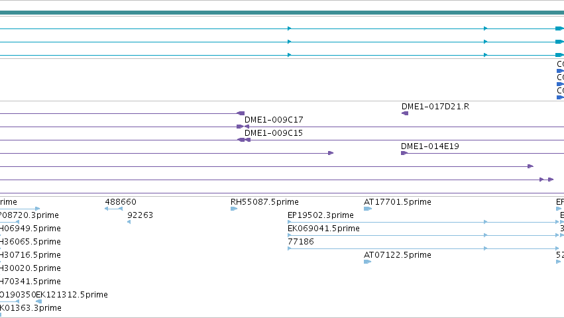
Task: Click the AT07122.5prime label
Action: pyautogui.click(x=398, y=255)
